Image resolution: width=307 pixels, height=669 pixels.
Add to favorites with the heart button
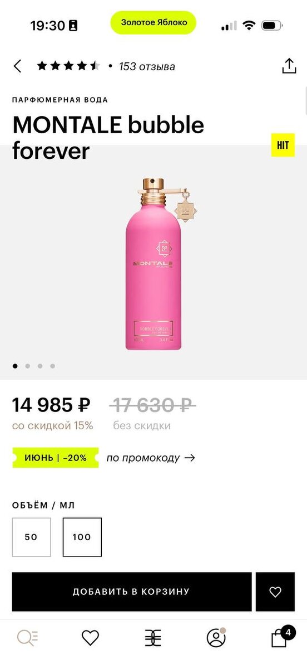275,592
